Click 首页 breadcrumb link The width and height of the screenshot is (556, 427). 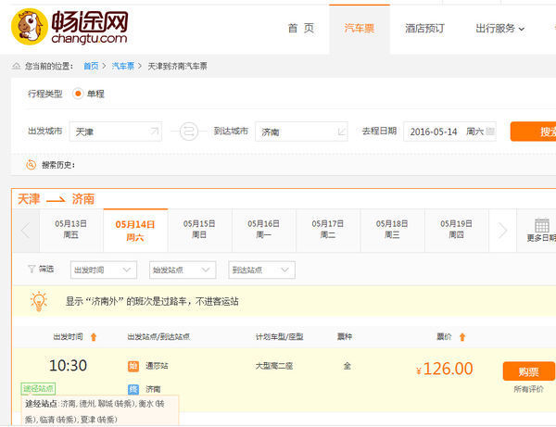91,66
